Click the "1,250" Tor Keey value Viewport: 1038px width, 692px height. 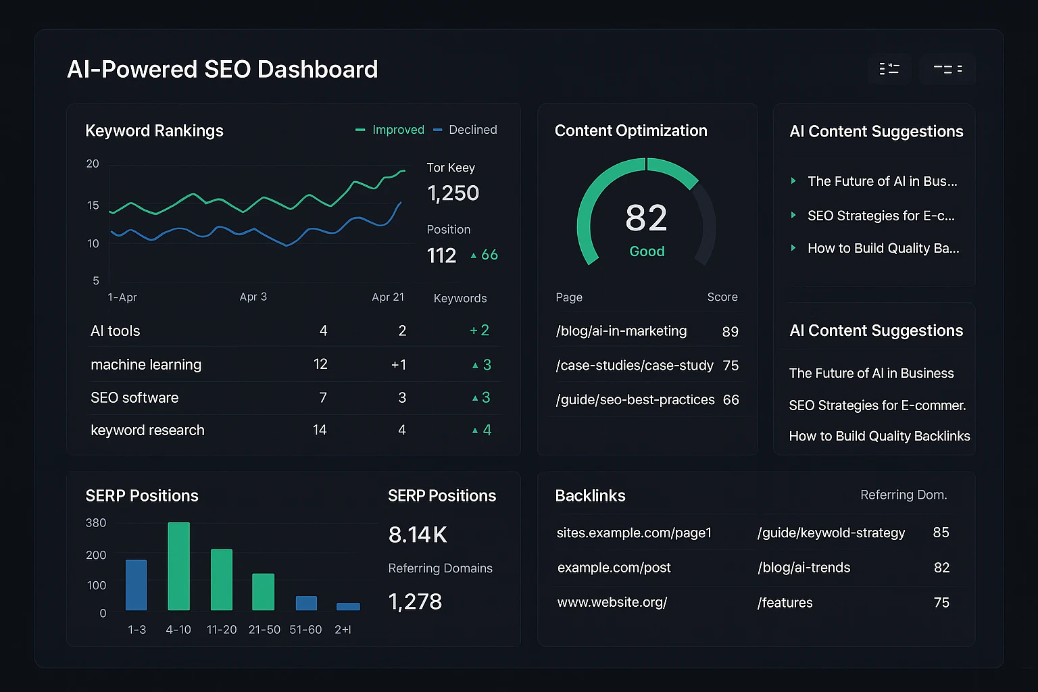click(x=453, y=193)
